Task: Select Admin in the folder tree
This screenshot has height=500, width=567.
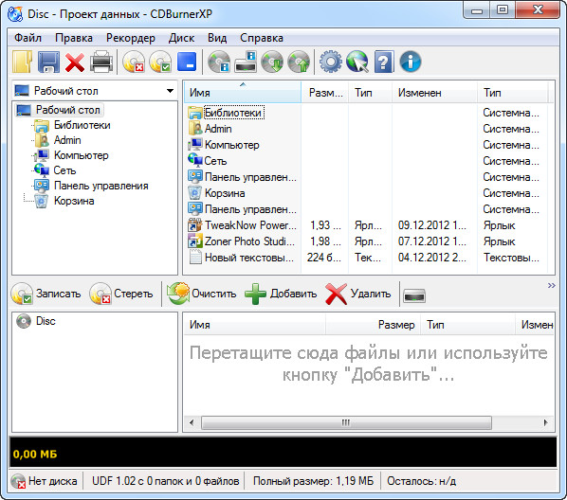Action: [x=58, y=140]
